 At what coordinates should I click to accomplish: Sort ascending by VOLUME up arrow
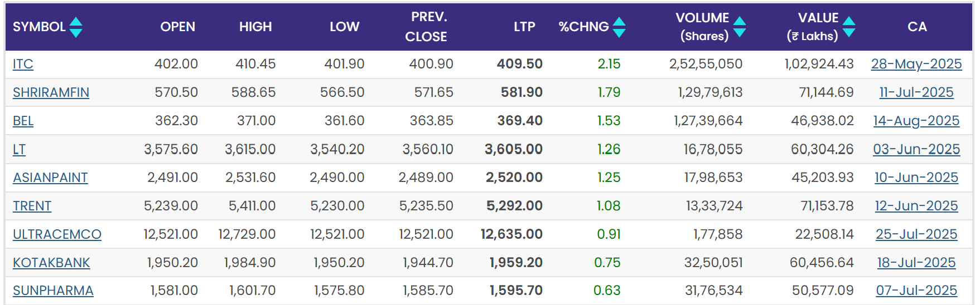pos(740,21)
